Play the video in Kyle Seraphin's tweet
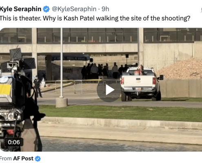 point(109,90)
